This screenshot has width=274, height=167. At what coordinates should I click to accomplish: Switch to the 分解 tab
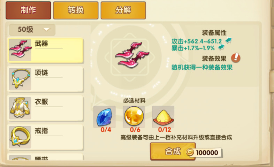tap(123, 10)
